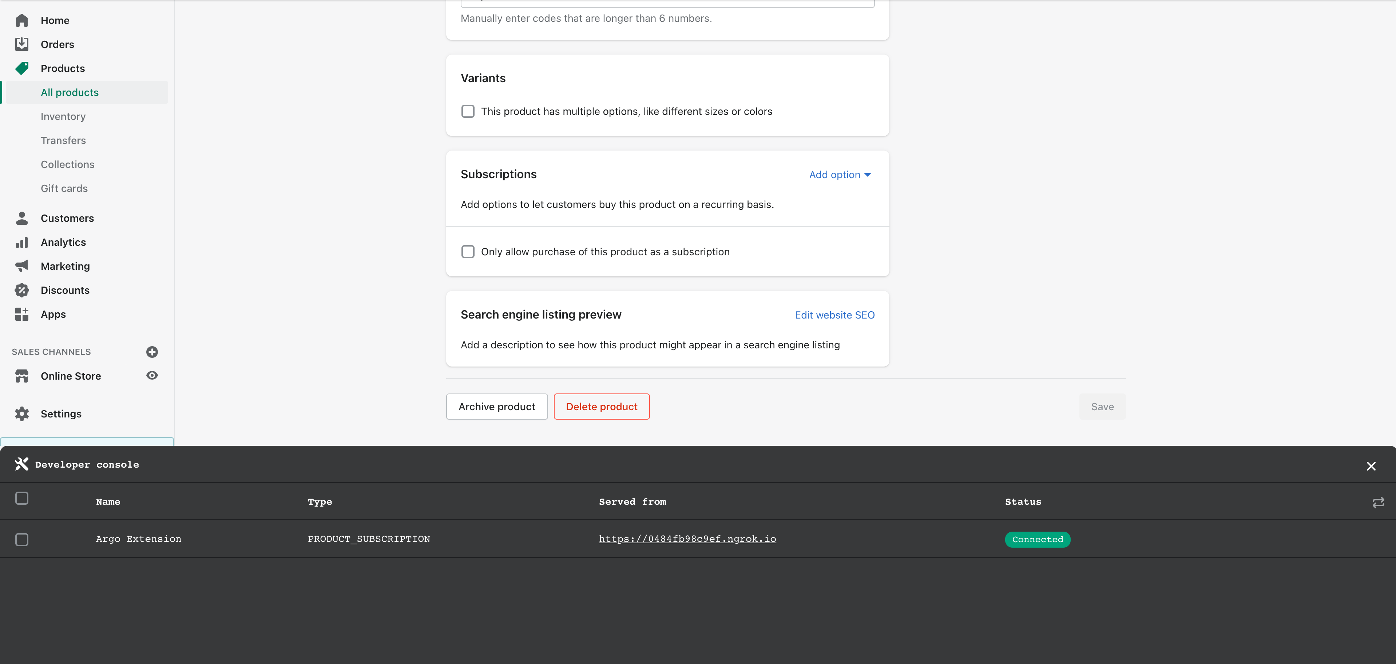The width and height of the screenshot is (1396, 664).
Task: Open the Products section
Action: 63,68
